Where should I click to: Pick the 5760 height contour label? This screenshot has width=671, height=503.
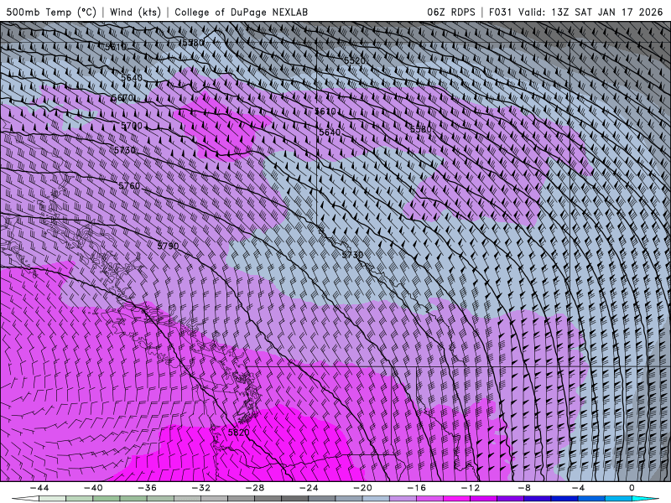(x=129, y=186)
